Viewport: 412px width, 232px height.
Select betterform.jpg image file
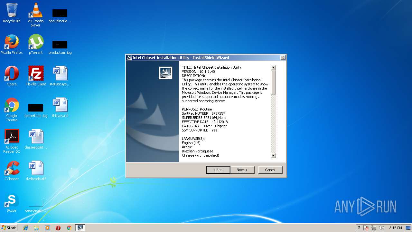(36, 110)
